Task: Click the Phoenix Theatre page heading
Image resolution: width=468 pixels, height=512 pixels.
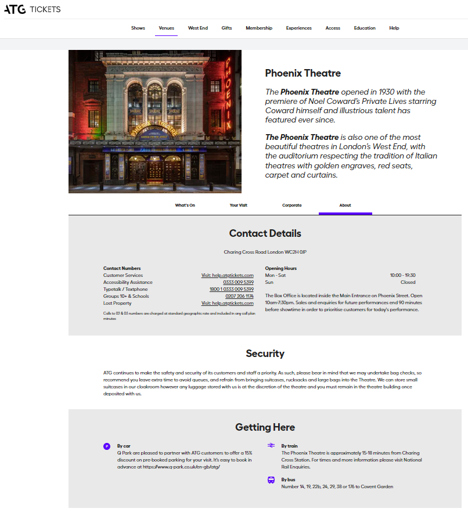Action: (303, 73)
